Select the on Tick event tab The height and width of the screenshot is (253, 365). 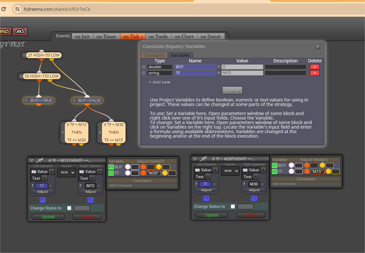point(133,36)
